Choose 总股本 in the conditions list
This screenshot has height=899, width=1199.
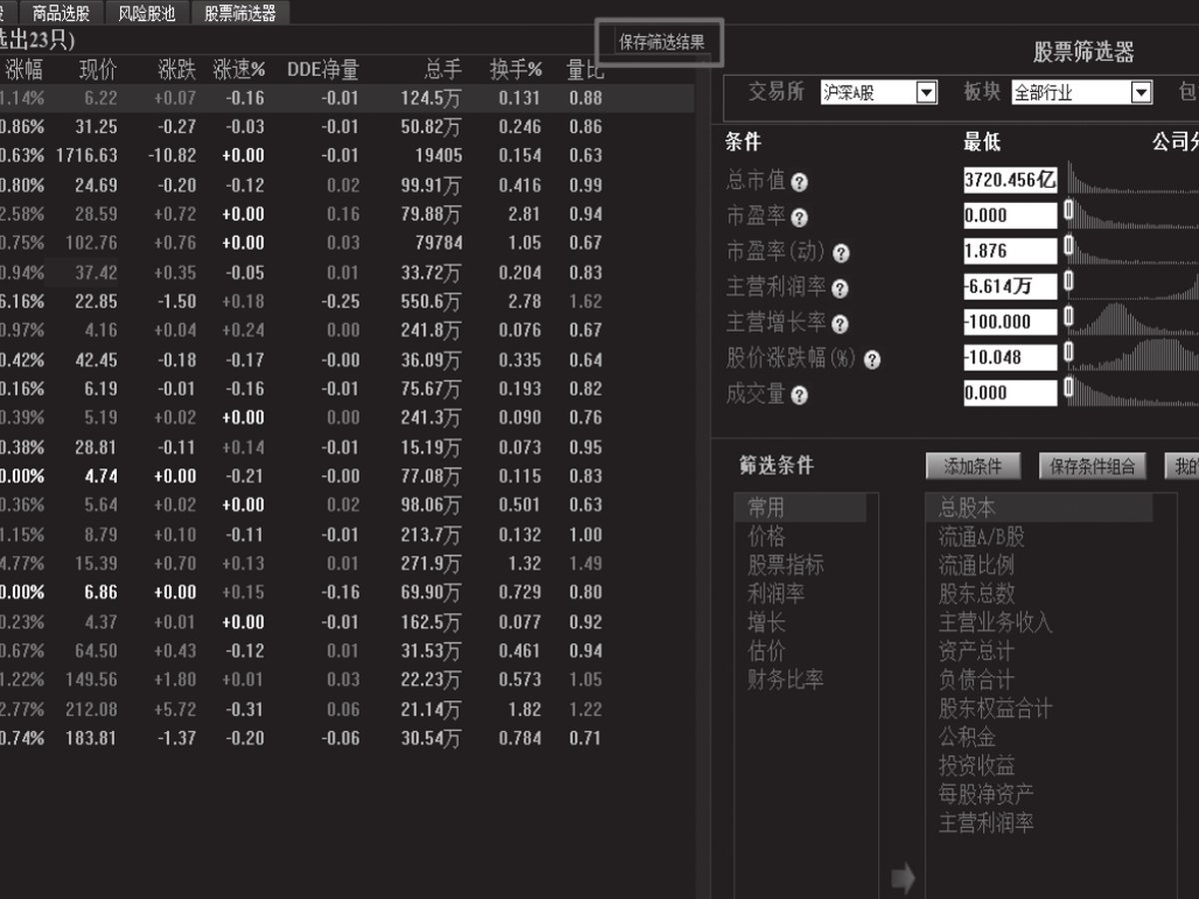[1040, 508]
